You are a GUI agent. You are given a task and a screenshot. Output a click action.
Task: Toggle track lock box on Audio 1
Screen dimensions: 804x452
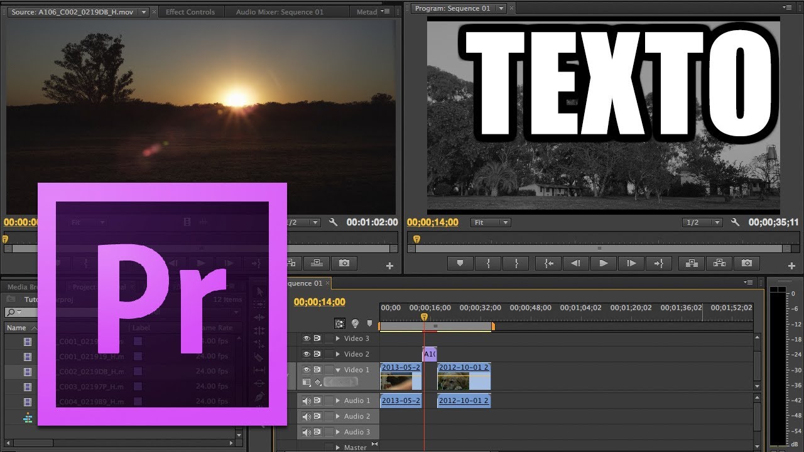point(329,401)
